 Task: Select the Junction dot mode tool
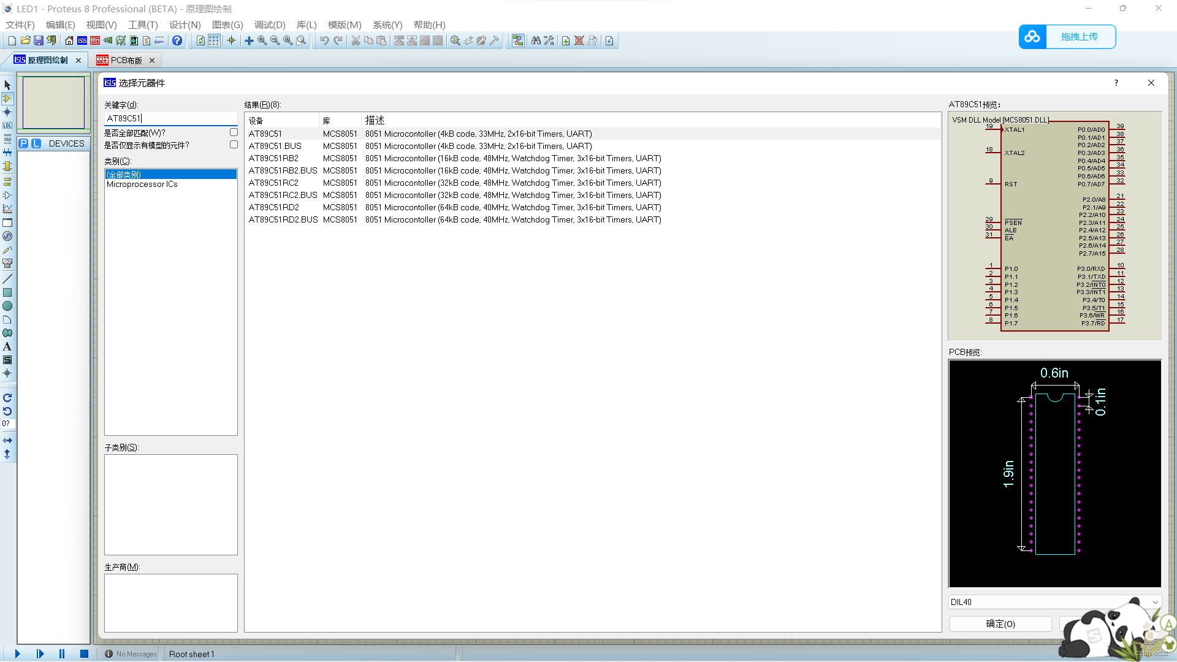pos(7,112)
